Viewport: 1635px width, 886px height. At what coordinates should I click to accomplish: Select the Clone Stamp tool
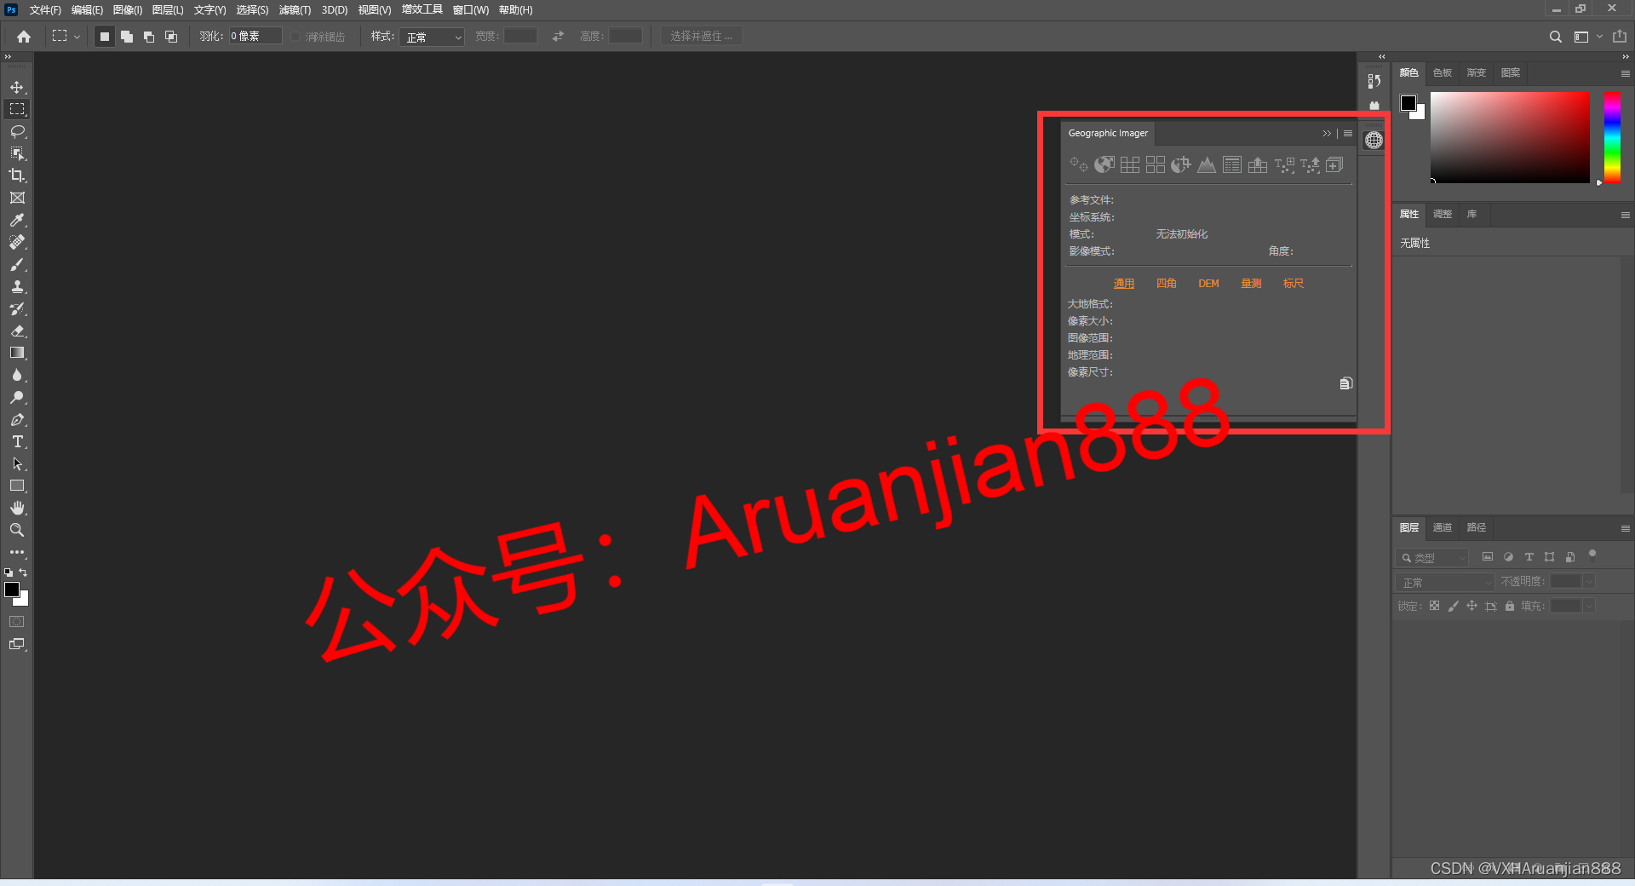(x=17, y=286)
